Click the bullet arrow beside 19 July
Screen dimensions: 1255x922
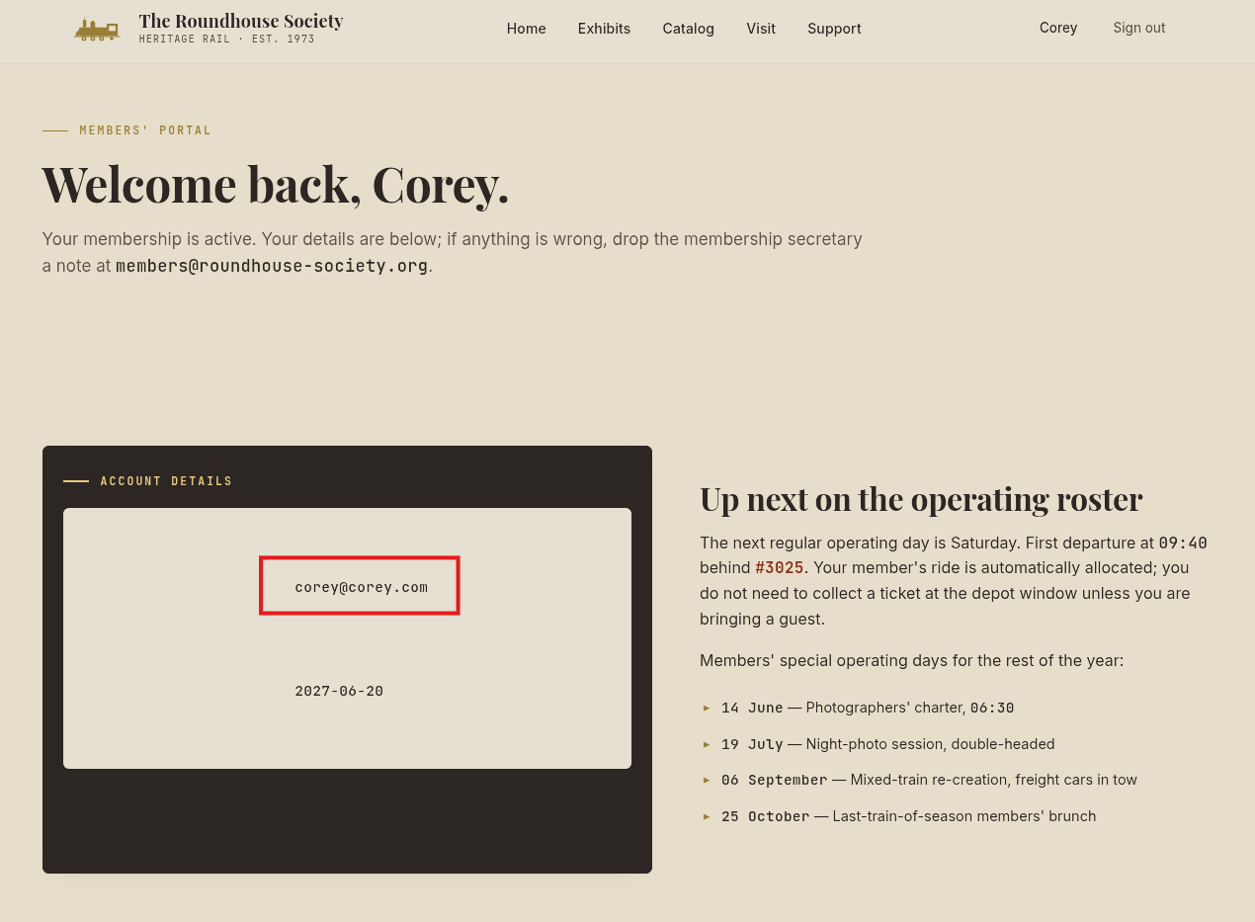tap(707, 744)
